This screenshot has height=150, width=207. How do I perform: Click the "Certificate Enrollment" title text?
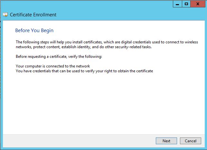point(33,15)
